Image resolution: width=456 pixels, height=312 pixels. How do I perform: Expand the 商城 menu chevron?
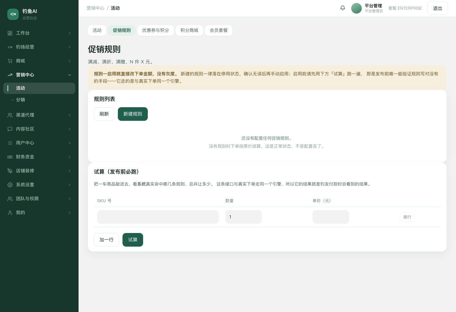(70, 61)
